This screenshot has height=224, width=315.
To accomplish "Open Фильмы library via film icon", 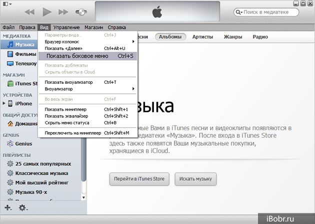I will tap(10, 54).
